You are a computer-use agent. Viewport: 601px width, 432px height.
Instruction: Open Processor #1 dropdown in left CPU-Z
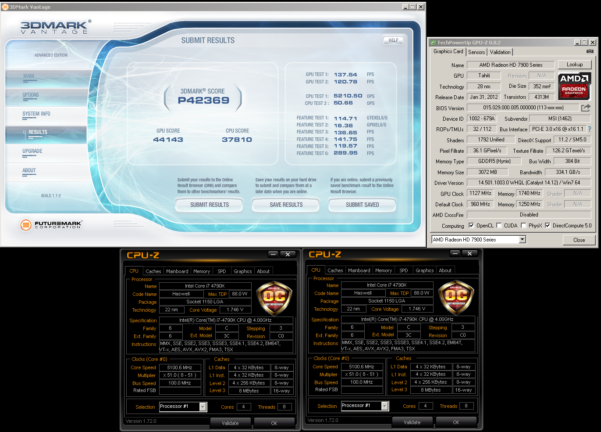pos(203,407)
